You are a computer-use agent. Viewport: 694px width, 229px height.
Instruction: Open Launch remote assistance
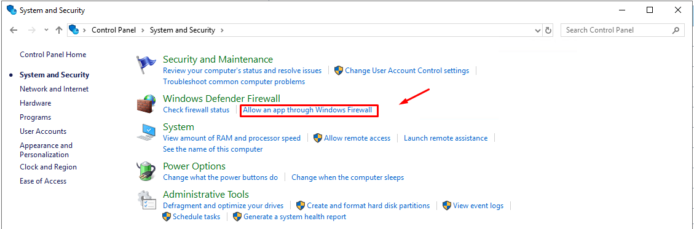(446, 138)
